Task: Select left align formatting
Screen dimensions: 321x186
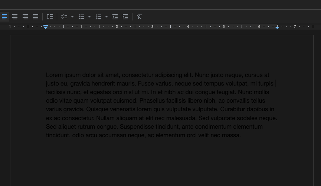Action: 4,17
